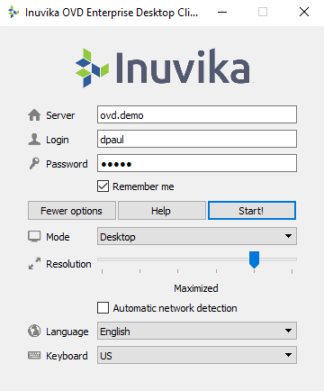The width and height of the screenshot is (324, 391).
Task: Click the key icon beside Password
Action: point(34,163)
